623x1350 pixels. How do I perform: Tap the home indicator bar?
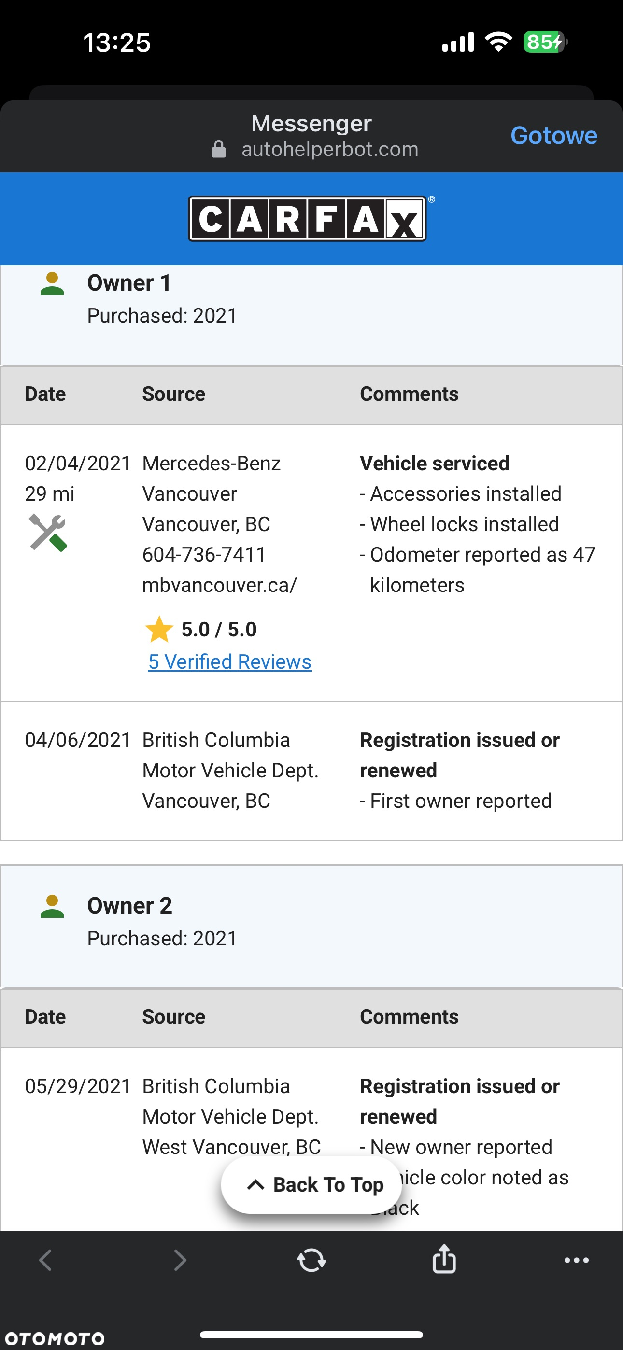(x=311, y=1334)
